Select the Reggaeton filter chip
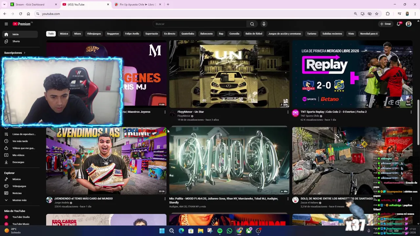The image size is (420, 236). pos(113,34)
